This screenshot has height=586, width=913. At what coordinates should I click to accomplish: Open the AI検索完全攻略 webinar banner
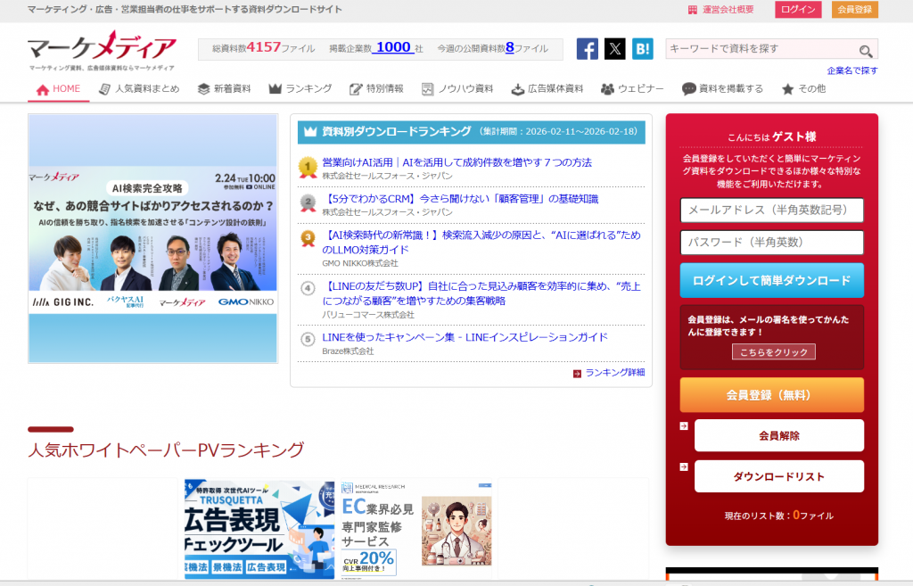(152, 239)
